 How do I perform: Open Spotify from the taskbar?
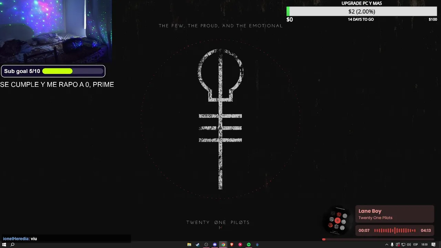click(x=248, y=245)
